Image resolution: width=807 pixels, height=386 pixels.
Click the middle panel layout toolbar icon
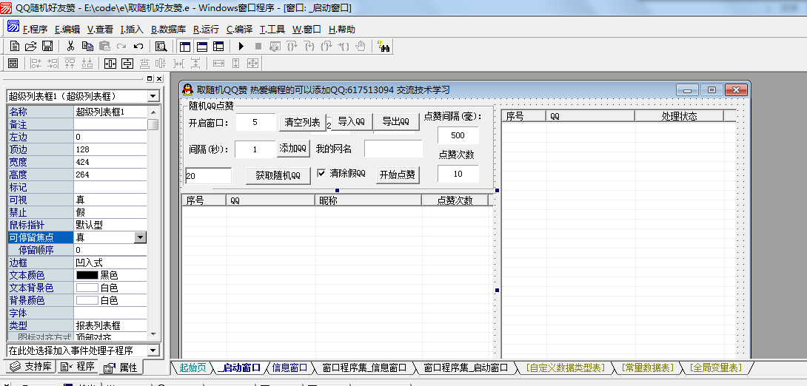pyautogui.click(x=202, y=47)
